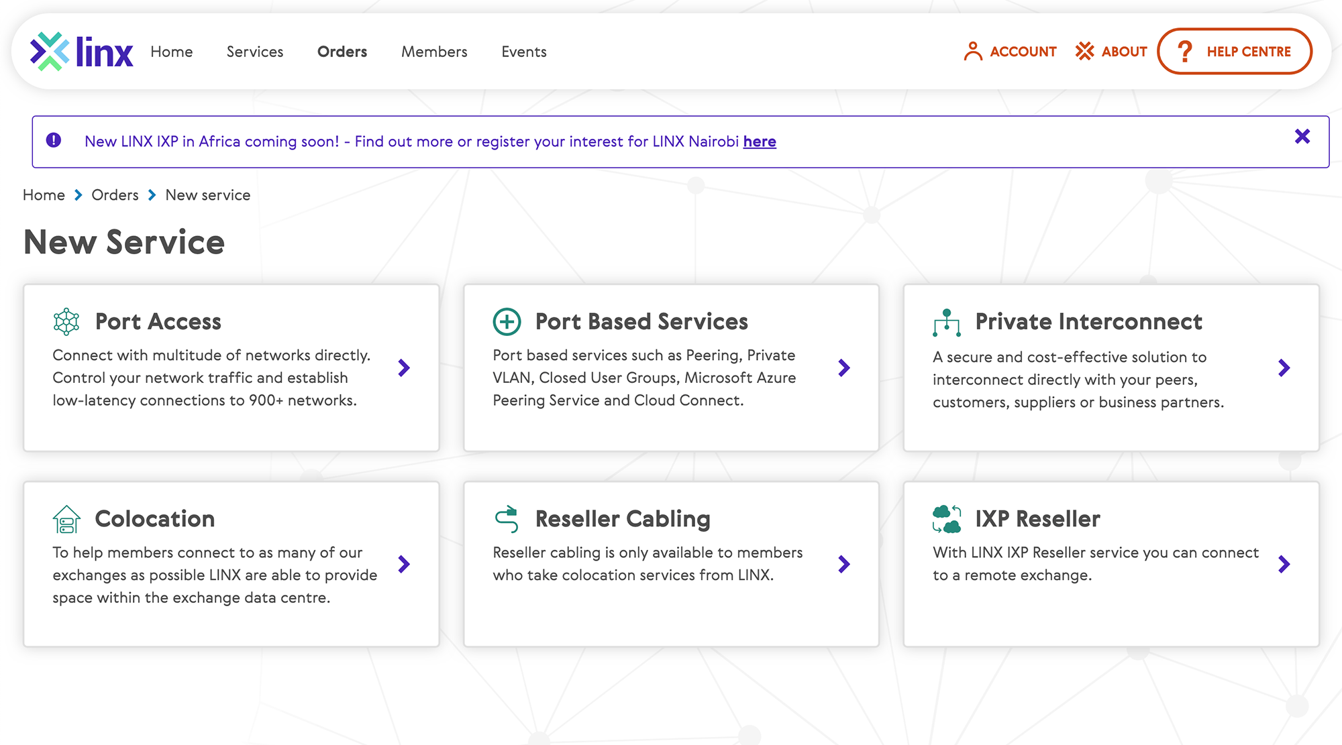Click the Private Interconnect topology icon
1342x745 pixels.
pos(947,323)
